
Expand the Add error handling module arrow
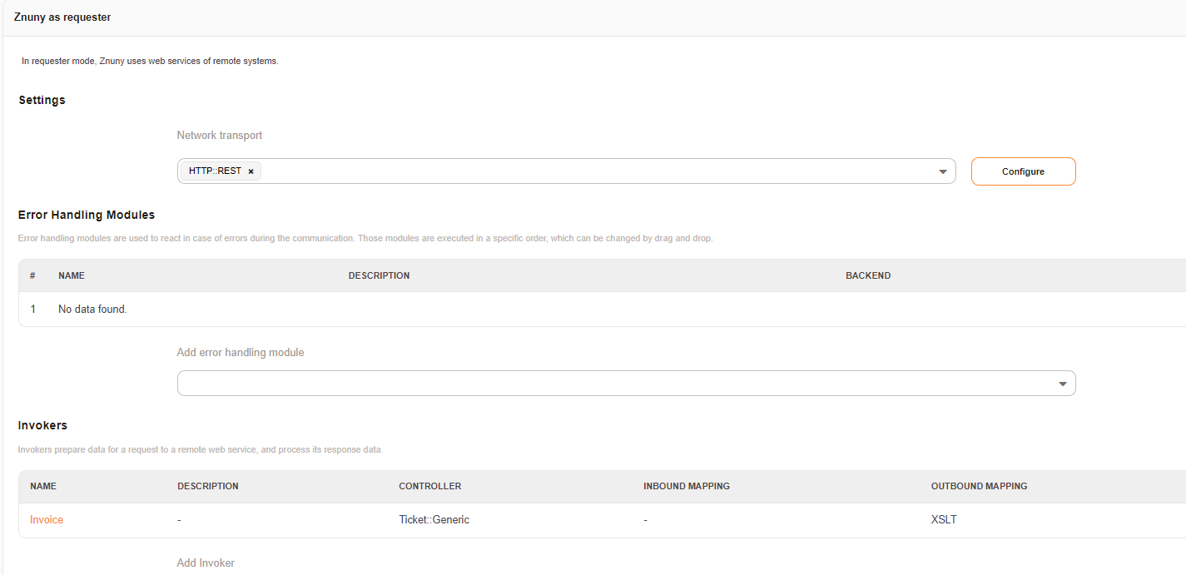(1062, 384)
